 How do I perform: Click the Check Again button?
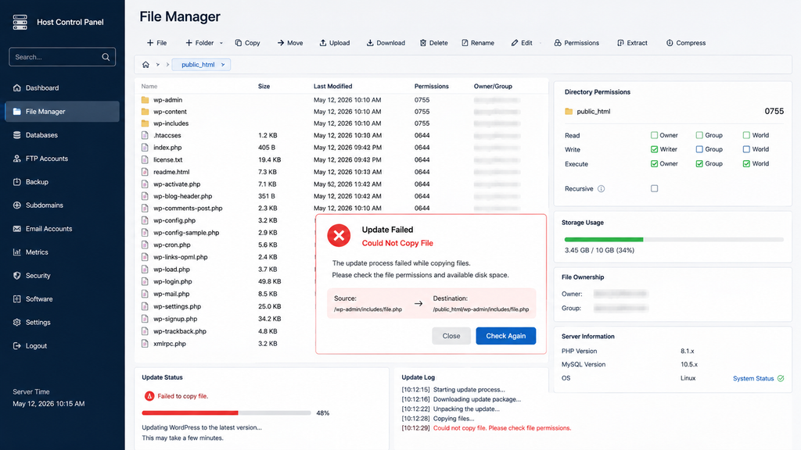coord(506,336)
